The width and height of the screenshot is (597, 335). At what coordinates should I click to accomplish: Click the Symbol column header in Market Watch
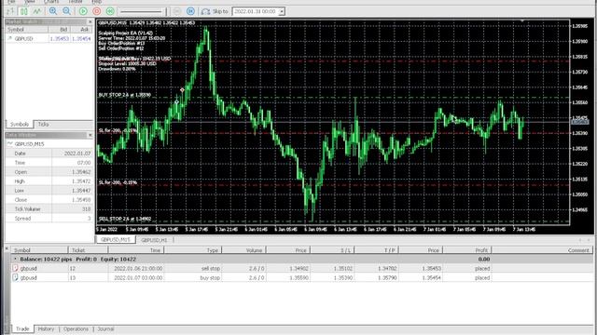27,29
